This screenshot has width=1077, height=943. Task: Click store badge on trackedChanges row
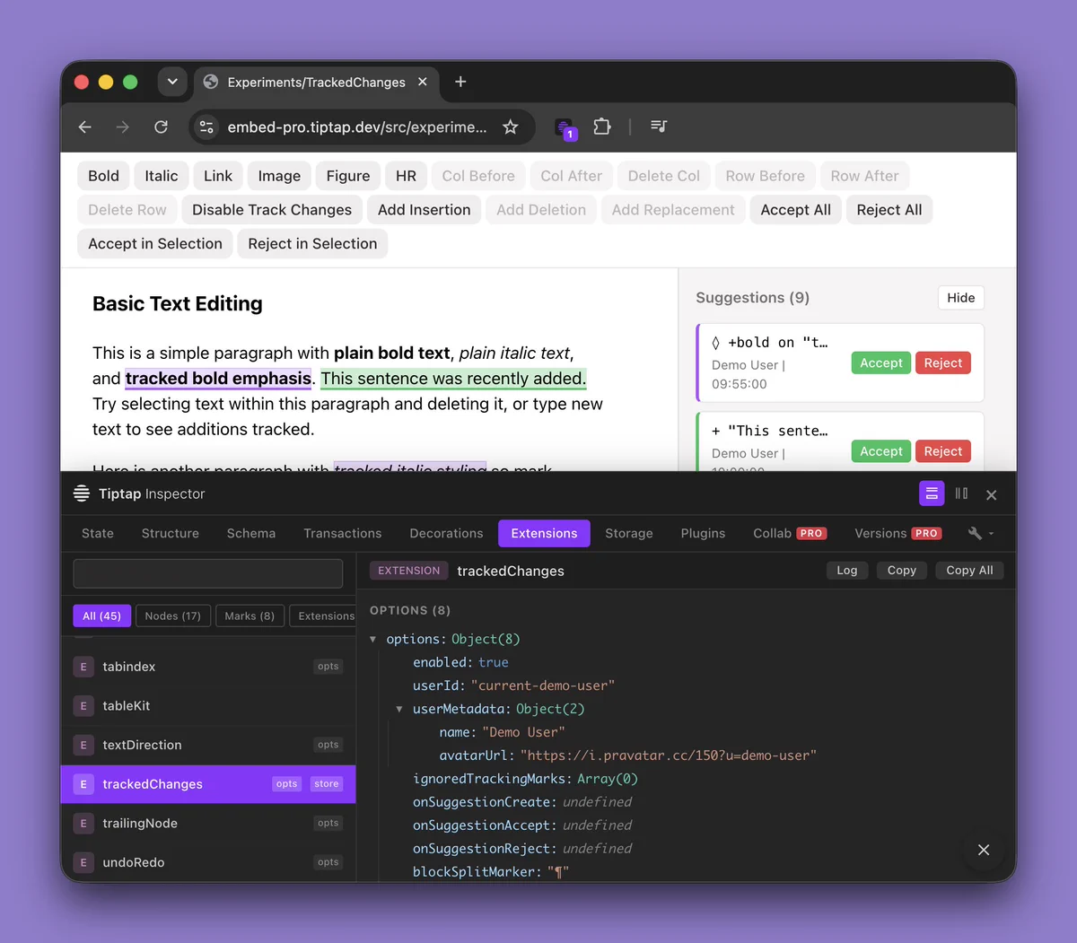click(327, 784)
